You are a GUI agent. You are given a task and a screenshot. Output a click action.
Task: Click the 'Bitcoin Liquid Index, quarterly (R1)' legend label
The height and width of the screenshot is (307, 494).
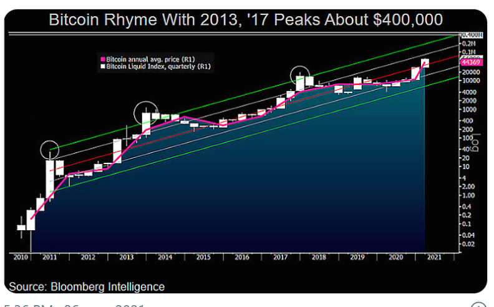tap(158, 67)
